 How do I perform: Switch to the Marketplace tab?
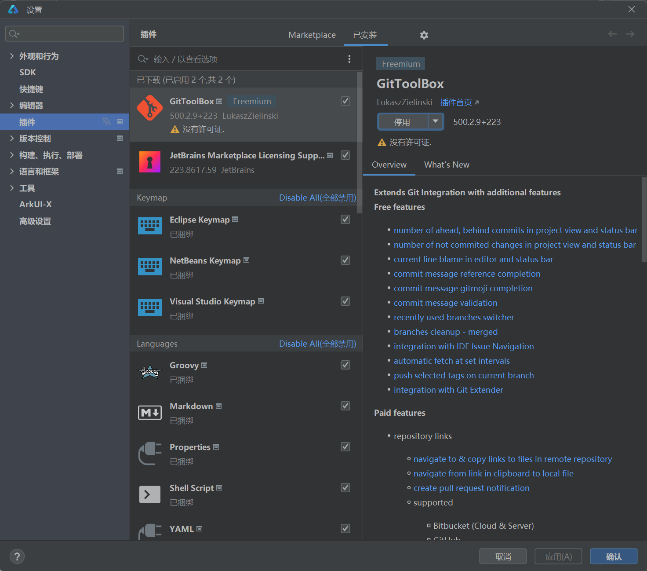pyautogui.click(x=312, y=35)
